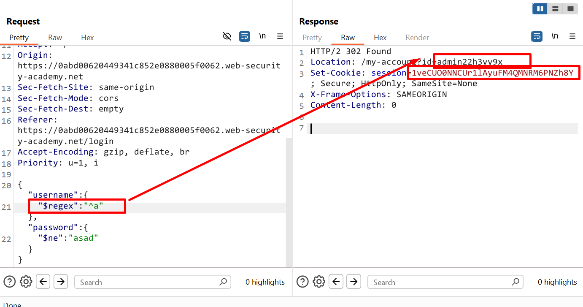583x307 pixels.
Task: Select top-bottom split layout icon
Action: pos(555,9)
